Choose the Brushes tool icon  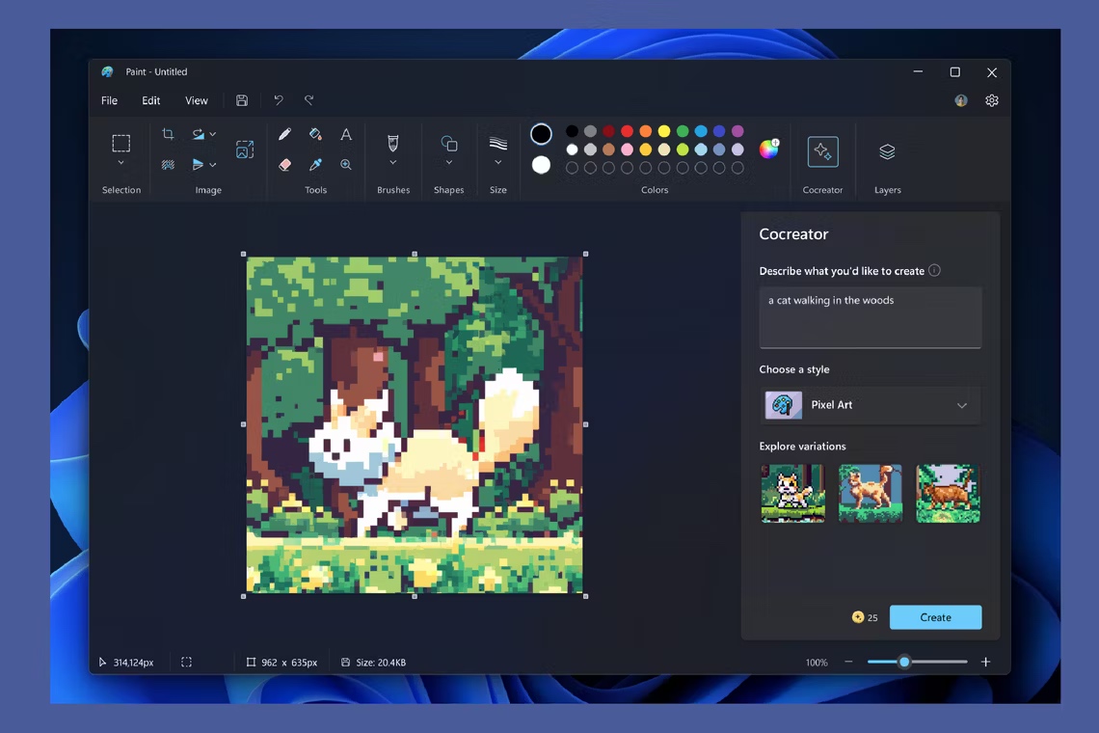(393, 143)
